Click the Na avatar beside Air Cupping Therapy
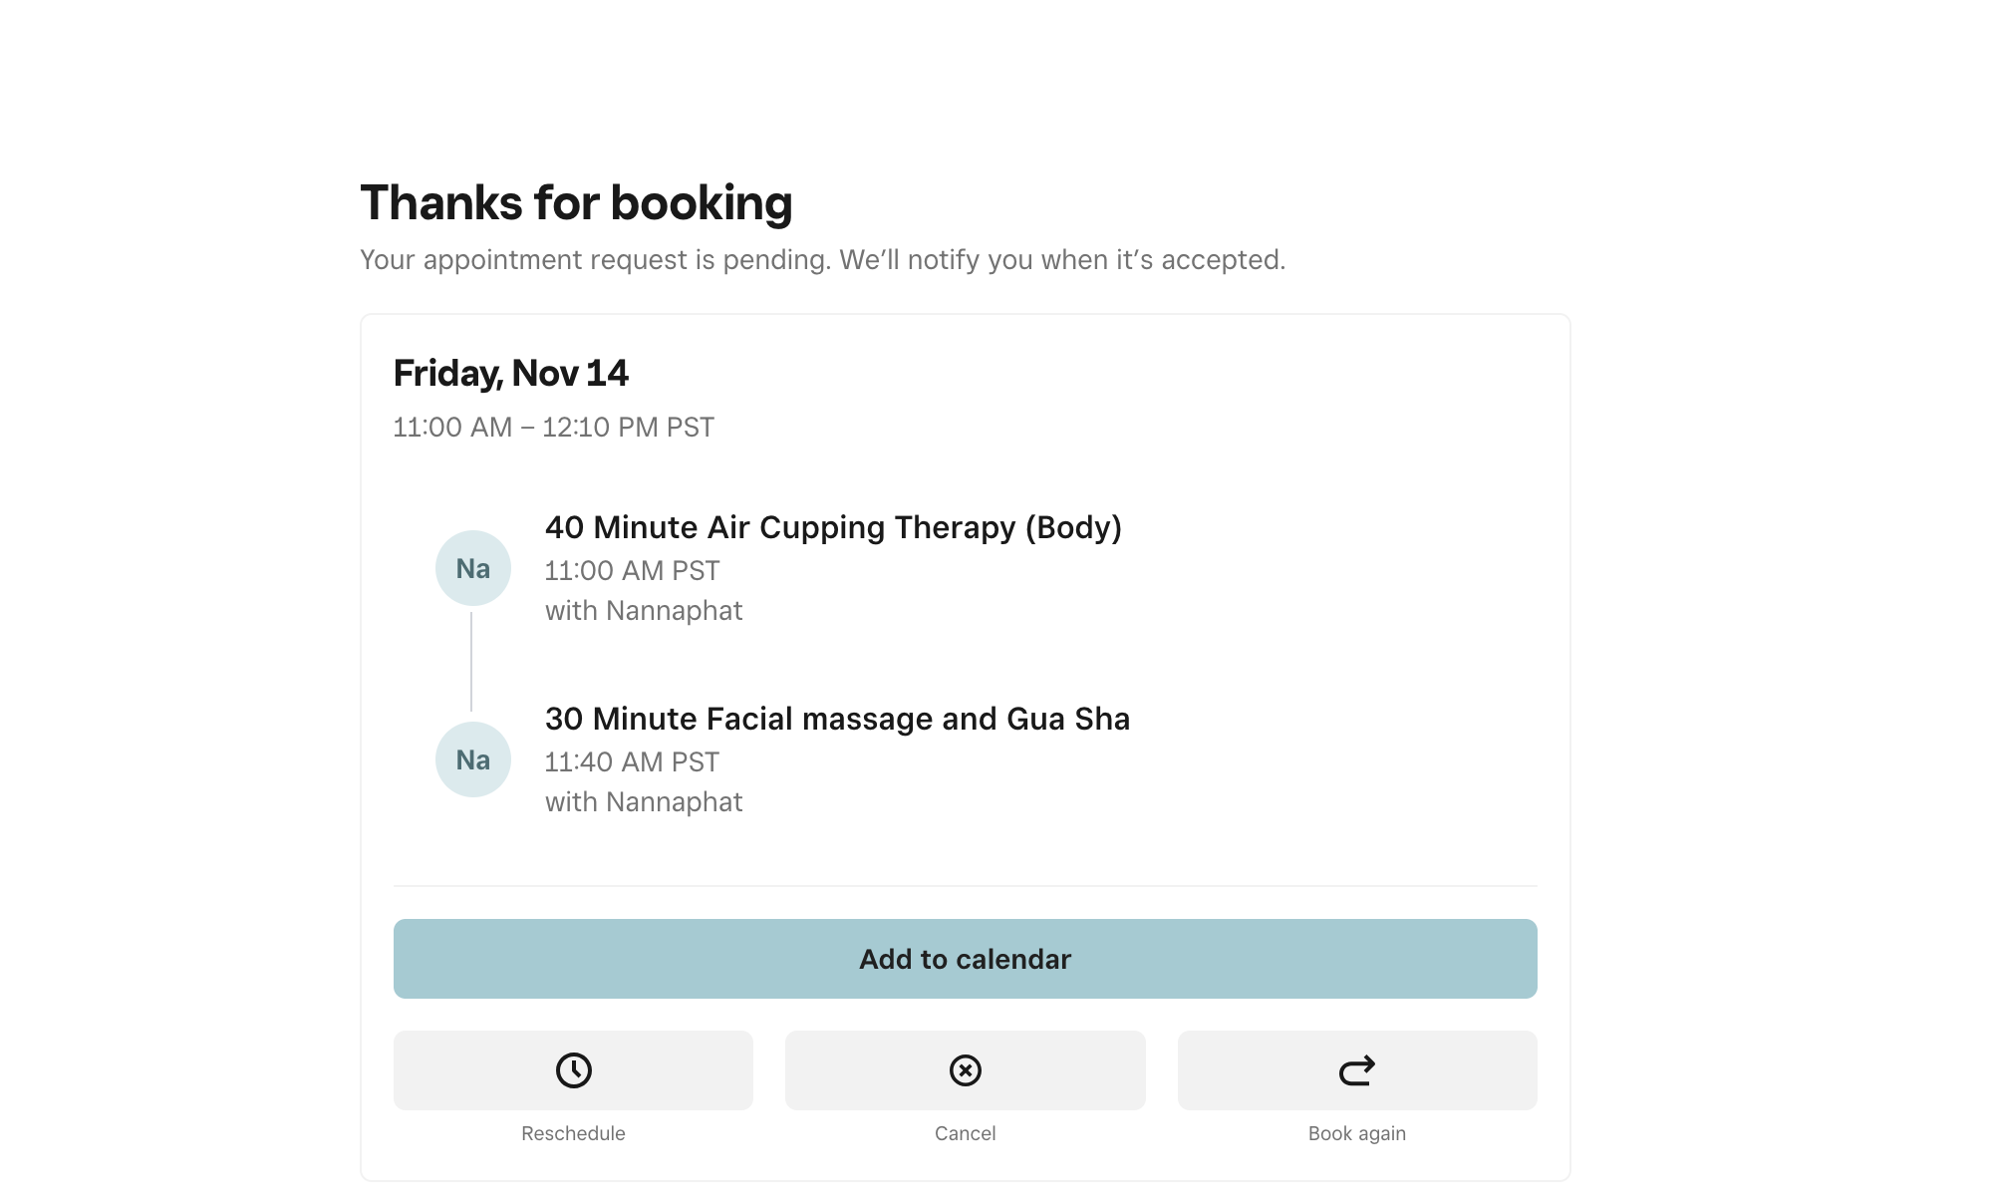1989x1204 pixels. 473,568
